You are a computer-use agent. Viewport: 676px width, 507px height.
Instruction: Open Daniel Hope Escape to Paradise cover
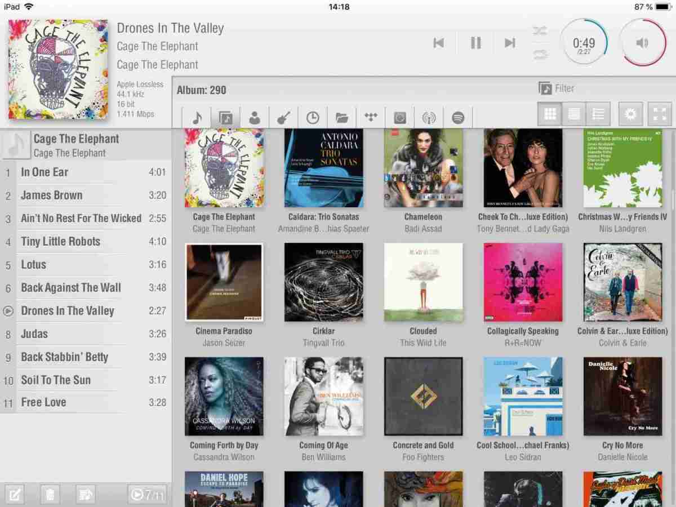(x=224, y=489)
